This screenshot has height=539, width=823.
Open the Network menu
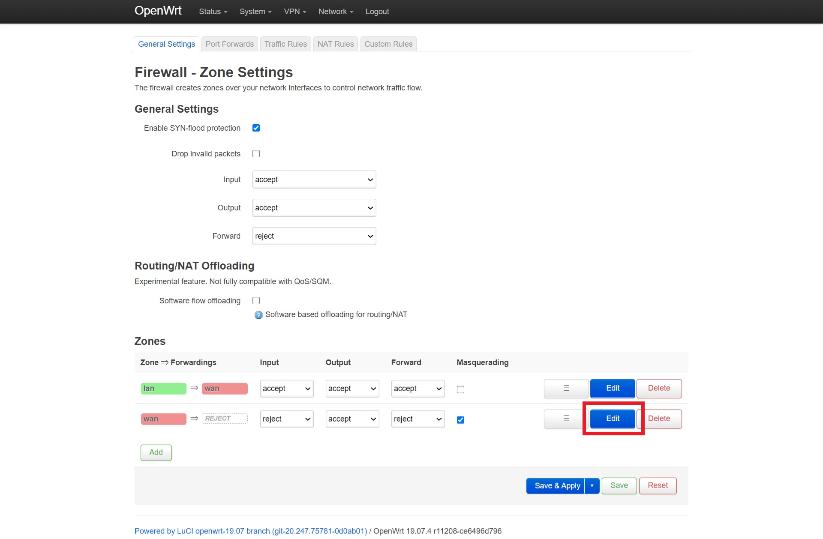pos(336,11)
